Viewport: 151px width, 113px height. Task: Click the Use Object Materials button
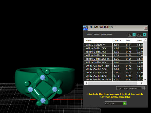[131, 88]
